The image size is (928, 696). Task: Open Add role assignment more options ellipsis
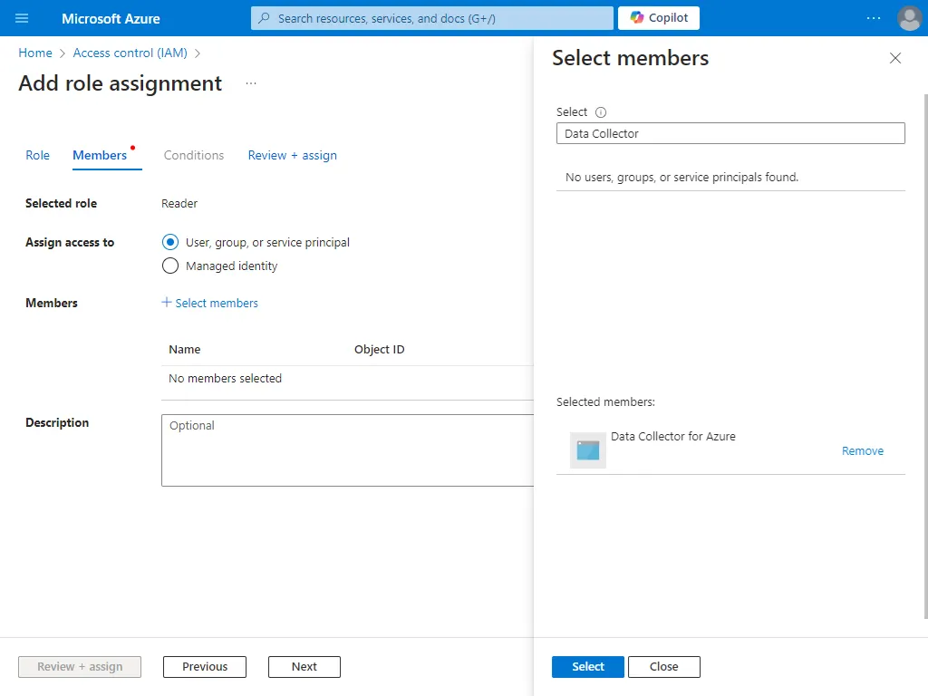pyautogui.click(x=251, y=83)
